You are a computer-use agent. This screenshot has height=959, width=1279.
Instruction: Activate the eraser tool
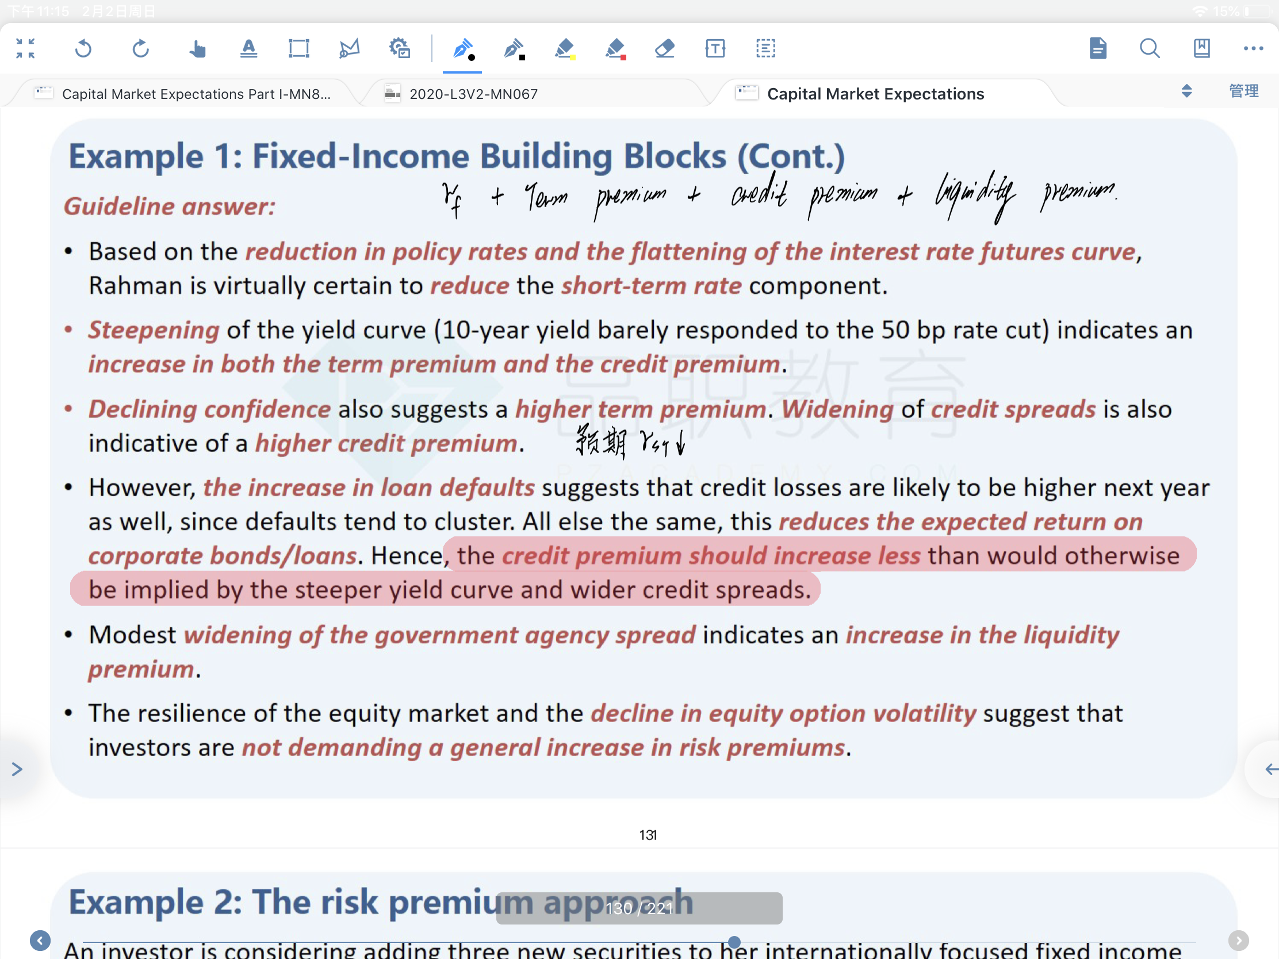tap(665, 48)
